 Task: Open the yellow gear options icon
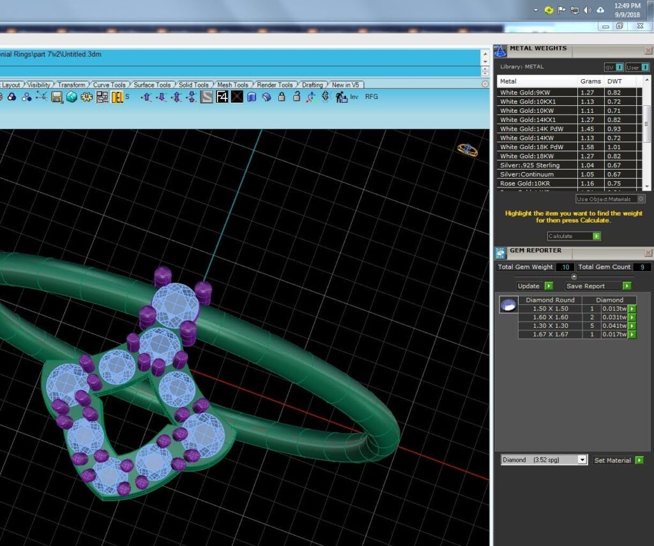coord(87,97)
